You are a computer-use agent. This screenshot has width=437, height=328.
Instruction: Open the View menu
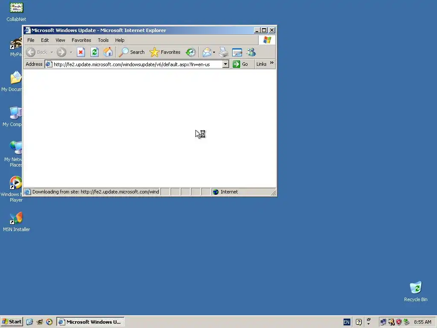click(x=60, y=40)
